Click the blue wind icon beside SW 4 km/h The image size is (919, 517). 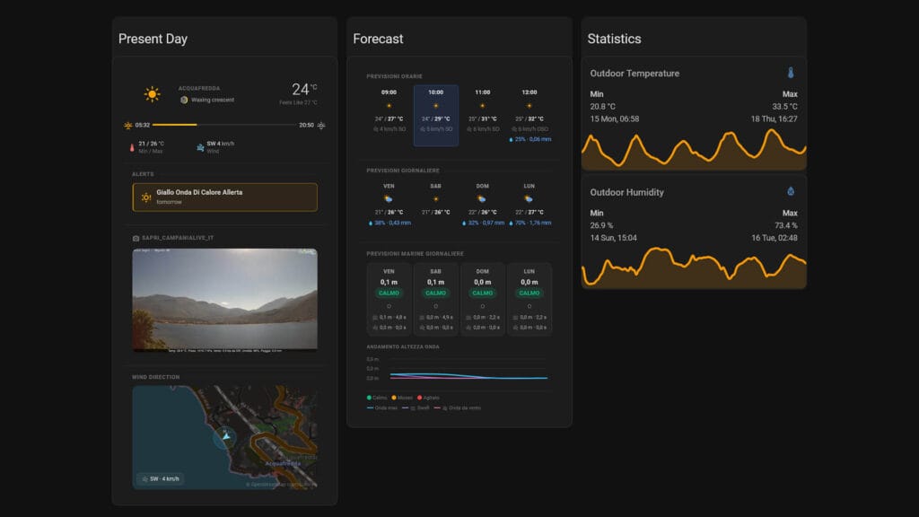(200, 148)
